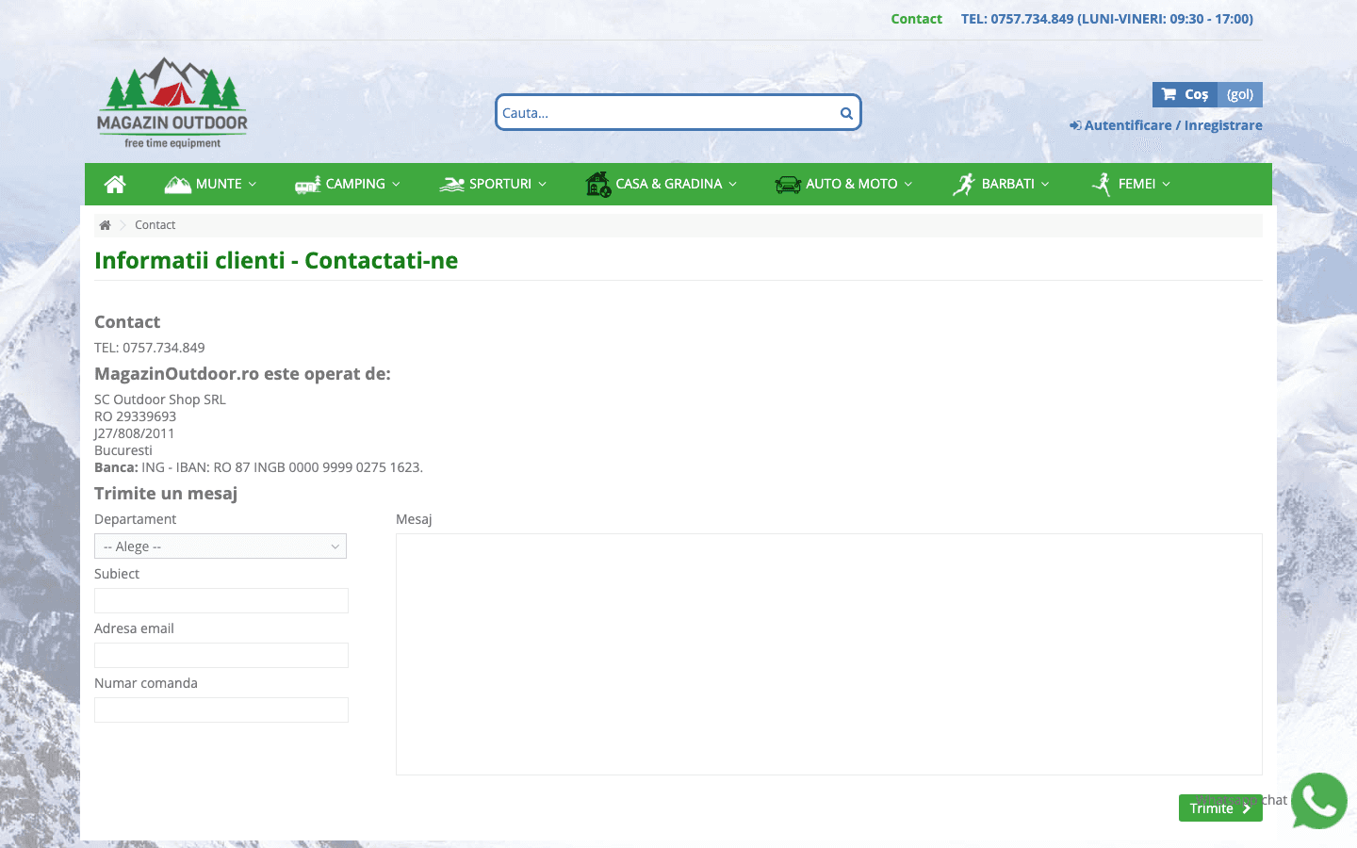This screenshot has height=848, width=1357.
Task: Click the breadcrumb home icon
Action: pos(106,225)
